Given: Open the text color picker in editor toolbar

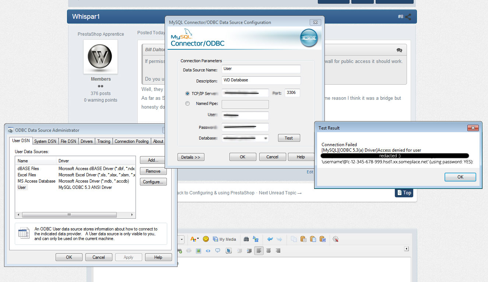Looking at the screenshot, I should 194,239.
